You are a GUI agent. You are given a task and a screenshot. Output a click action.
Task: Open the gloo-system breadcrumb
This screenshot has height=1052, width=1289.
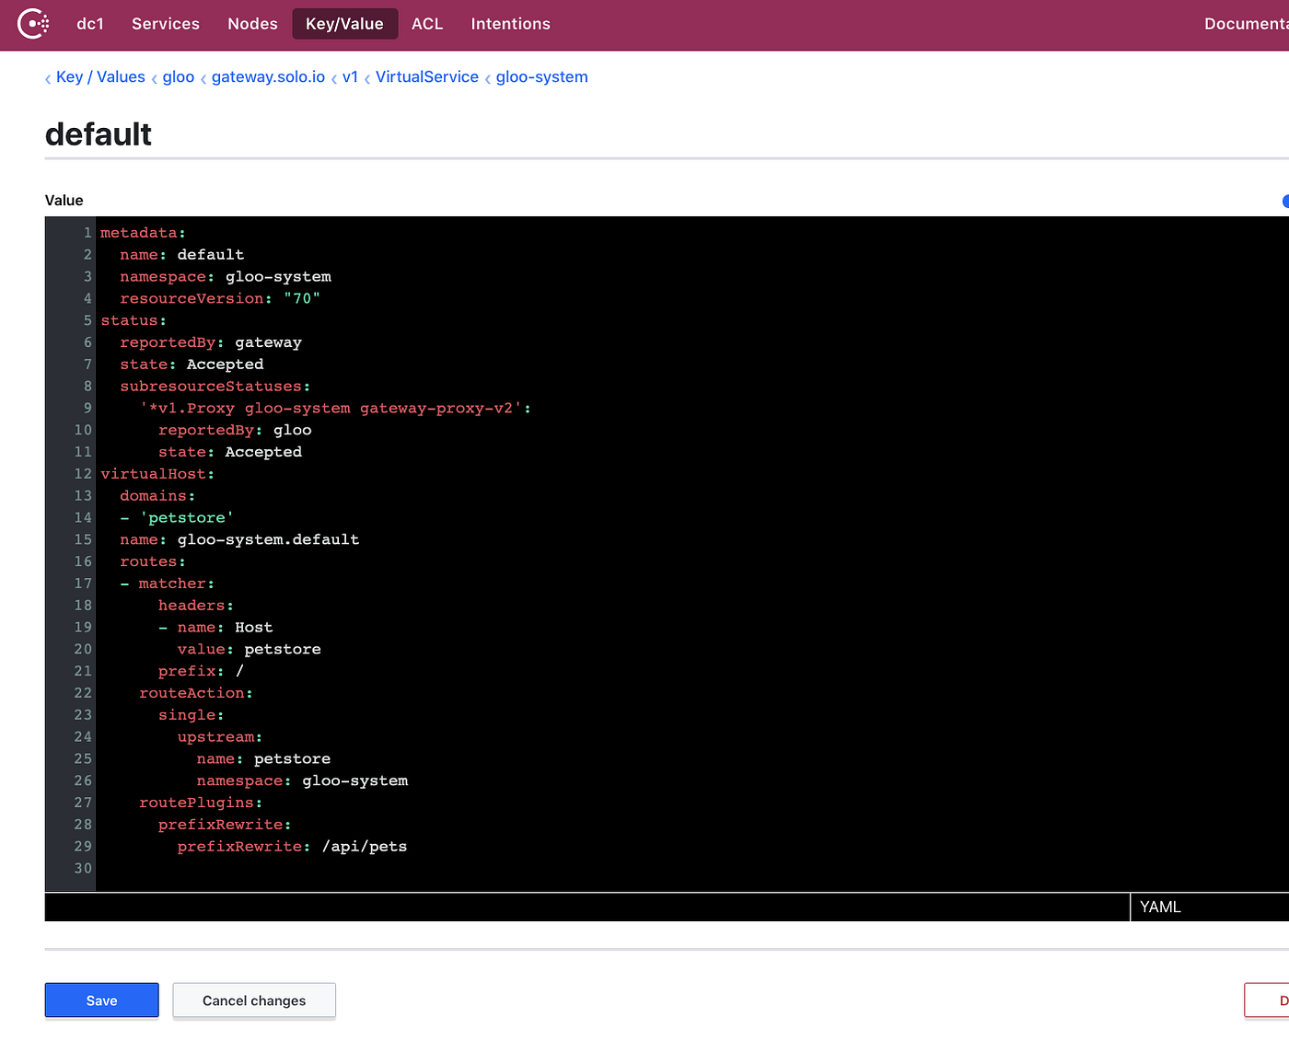pyautogui.click(x=541, y=76)
